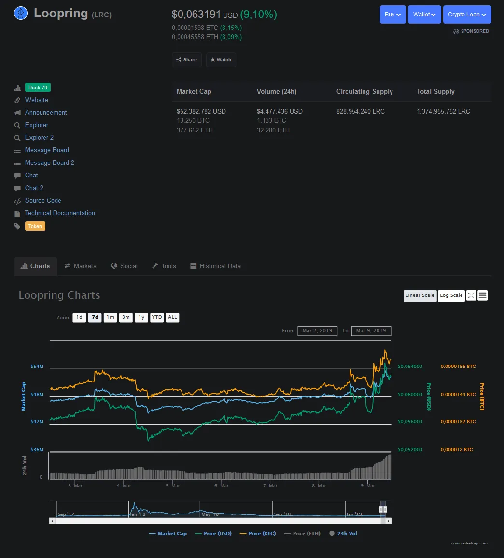Click the list icon beside Message Board
Viewport: 504px width, 558px height.
click(x=17, y=150)
